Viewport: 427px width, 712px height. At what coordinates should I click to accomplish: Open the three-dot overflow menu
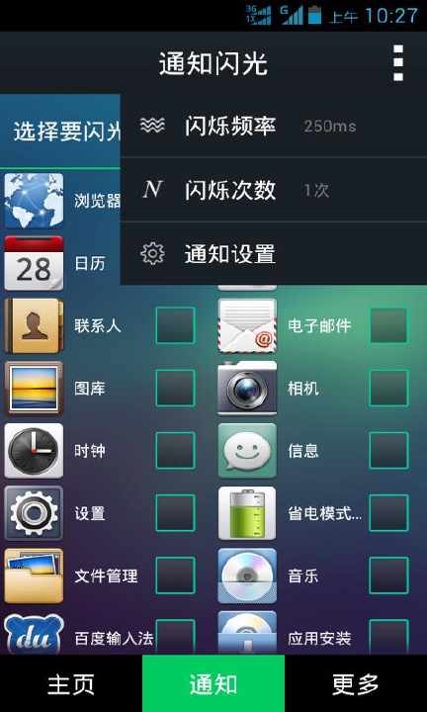(398, 62)
